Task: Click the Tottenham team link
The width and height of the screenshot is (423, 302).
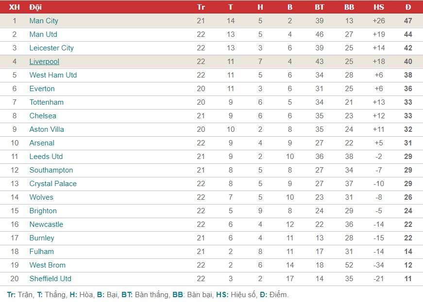Action: (47, 102)
